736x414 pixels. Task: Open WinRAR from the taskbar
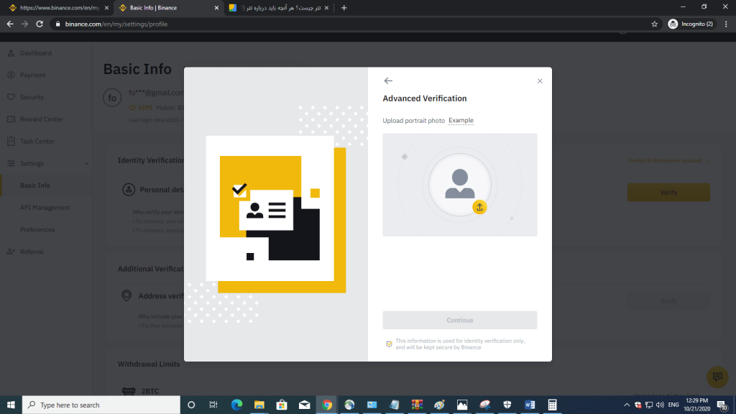click(417, 405)
